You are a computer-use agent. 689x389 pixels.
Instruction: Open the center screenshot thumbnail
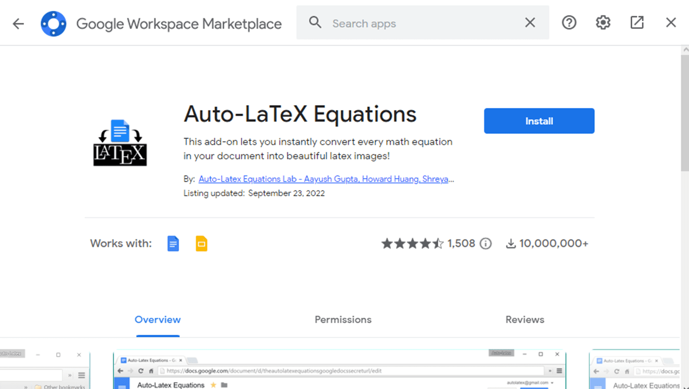point(339,370)
